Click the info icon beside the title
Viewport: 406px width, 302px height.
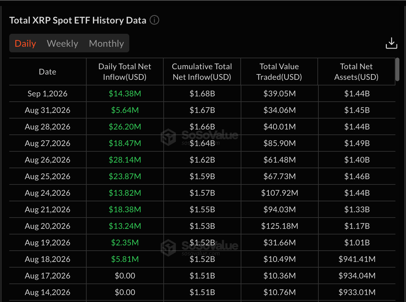pyautogui.click(x=154, y=20)
